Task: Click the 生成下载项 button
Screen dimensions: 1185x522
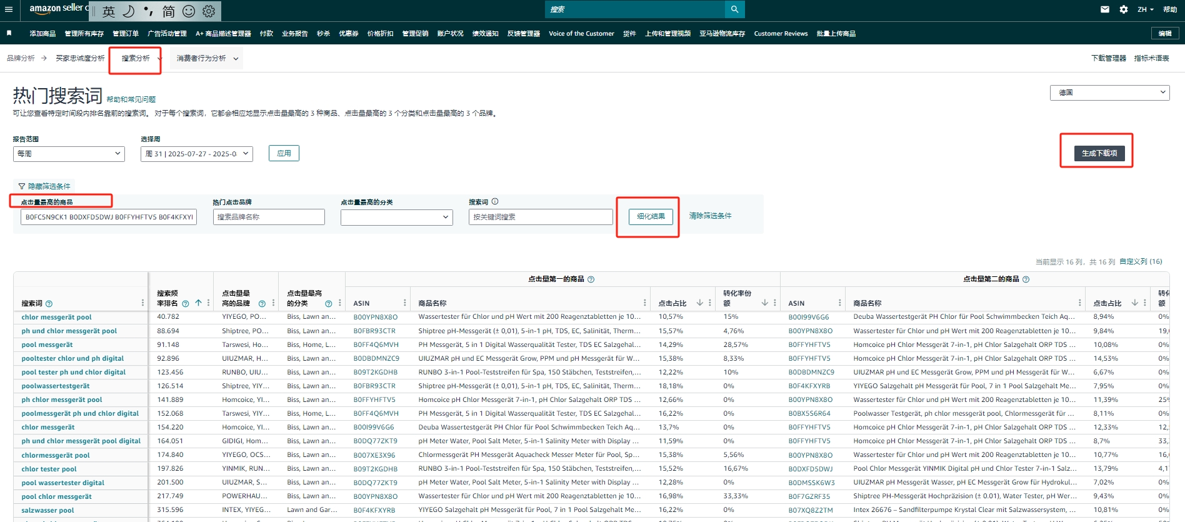Action: [1099, 153]
